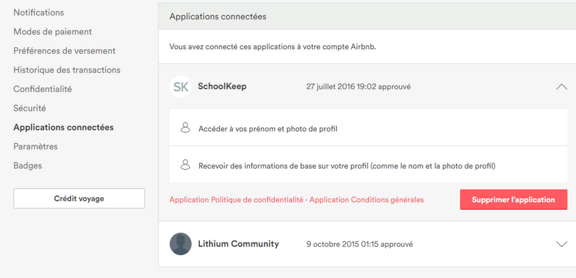Open Application Conditions générales link
Screen dimensions: 576x278
click(x=366, y=200)
